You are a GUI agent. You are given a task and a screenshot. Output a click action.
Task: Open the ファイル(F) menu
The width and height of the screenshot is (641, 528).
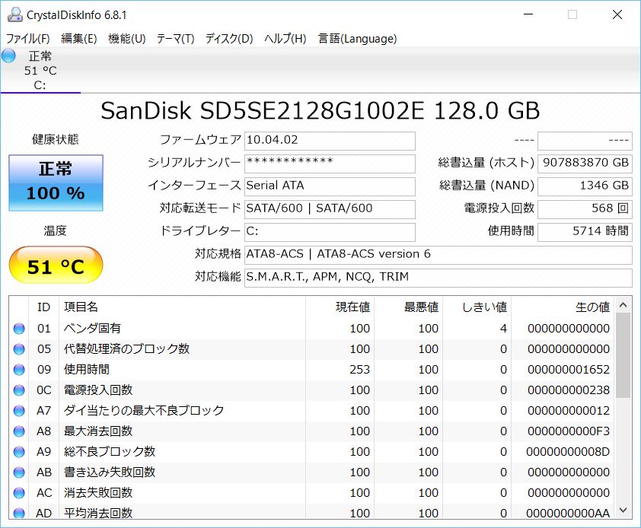coord(28,39)
